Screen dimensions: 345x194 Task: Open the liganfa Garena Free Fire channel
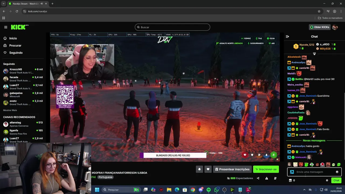tap(23, 132)
